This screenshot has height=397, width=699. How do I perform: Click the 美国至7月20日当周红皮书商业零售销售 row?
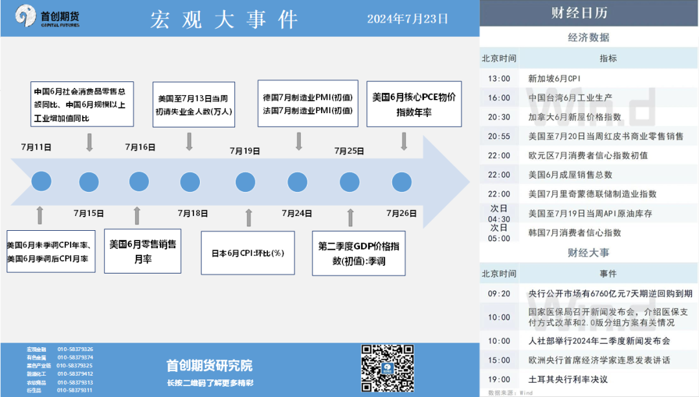pos(589,136)
